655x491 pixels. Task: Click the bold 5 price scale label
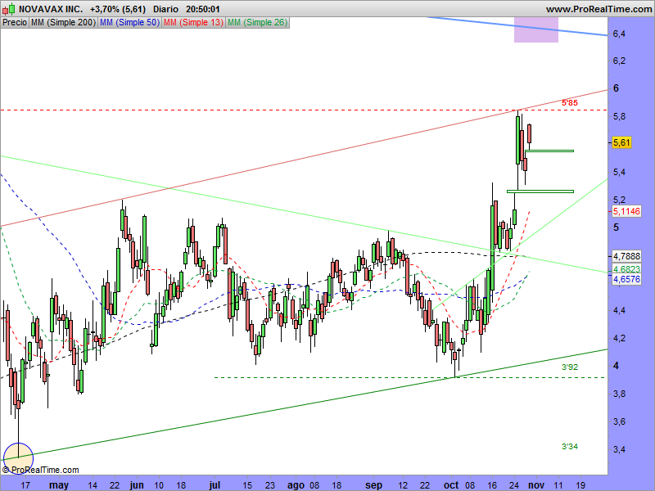[616, 227]
